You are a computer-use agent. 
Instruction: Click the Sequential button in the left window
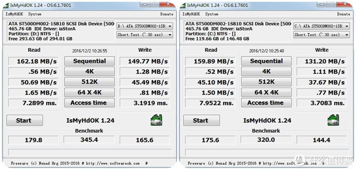(89, 61)
